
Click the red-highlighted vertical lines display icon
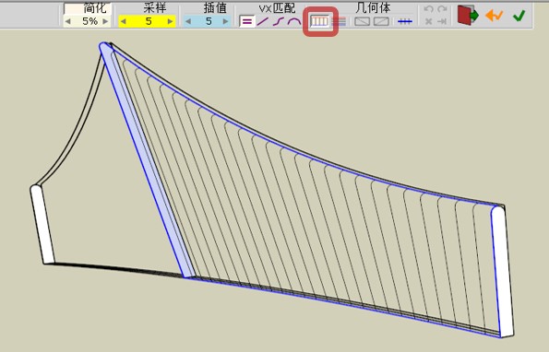tap(320, 21)
